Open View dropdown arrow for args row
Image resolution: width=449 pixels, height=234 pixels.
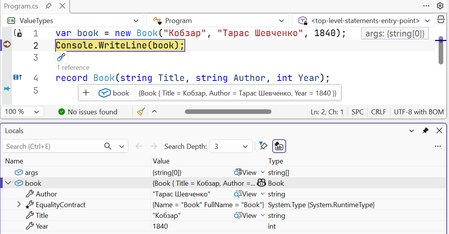263,172
